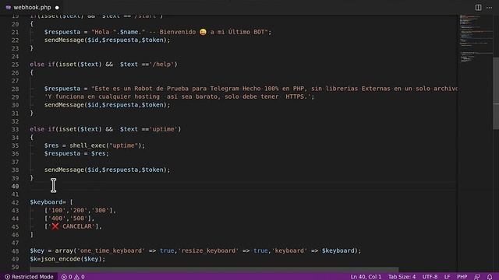Click 'one_time_keyboard' array key

point(111,250)
